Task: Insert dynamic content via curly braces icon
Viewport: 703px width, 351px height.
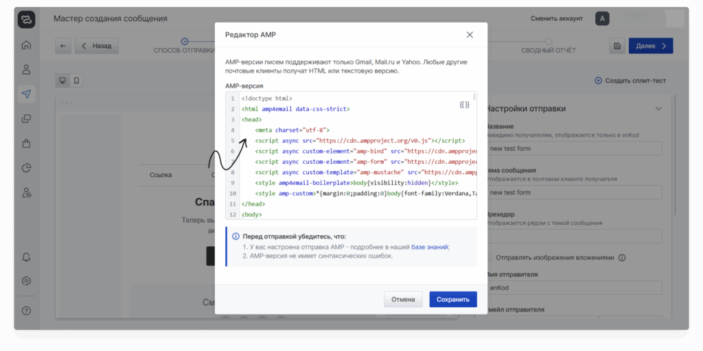Action: tap(464, 104)
